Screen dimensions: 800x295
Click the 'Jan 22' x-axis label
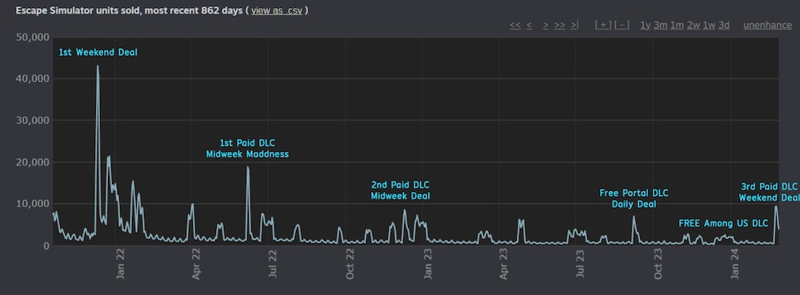121,265
